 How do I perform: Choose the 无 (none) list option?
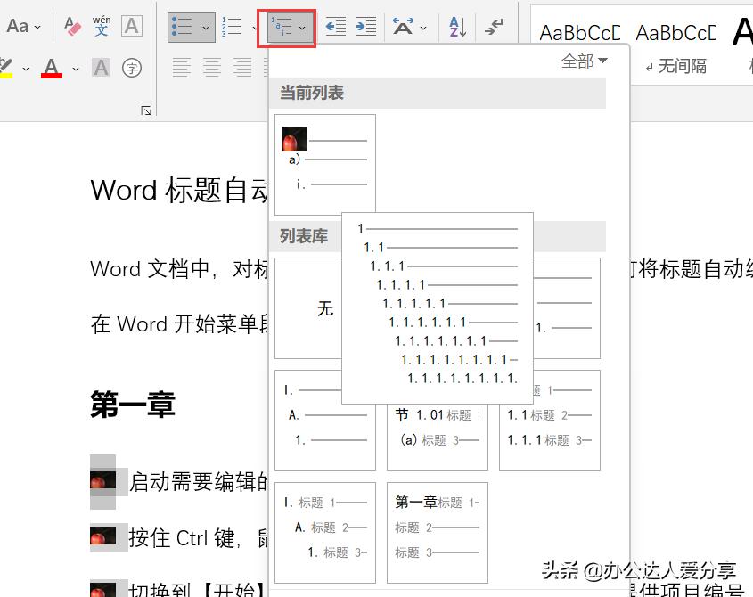[x=325, y=309]
